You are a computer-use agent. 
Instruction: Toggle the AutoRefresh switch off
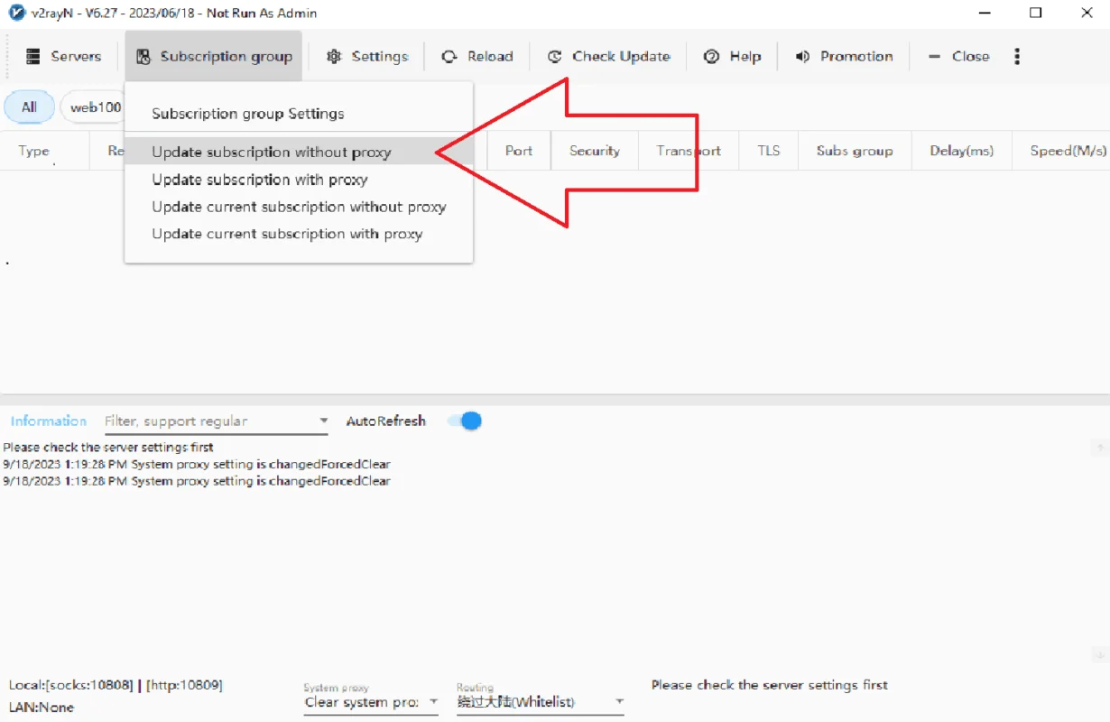pyautogui.click(x=466, y=421)
